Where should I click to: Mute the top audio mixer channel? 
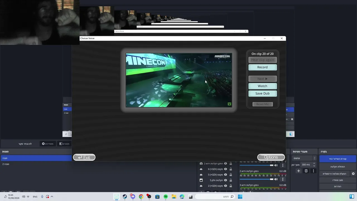tap(276, 165)
